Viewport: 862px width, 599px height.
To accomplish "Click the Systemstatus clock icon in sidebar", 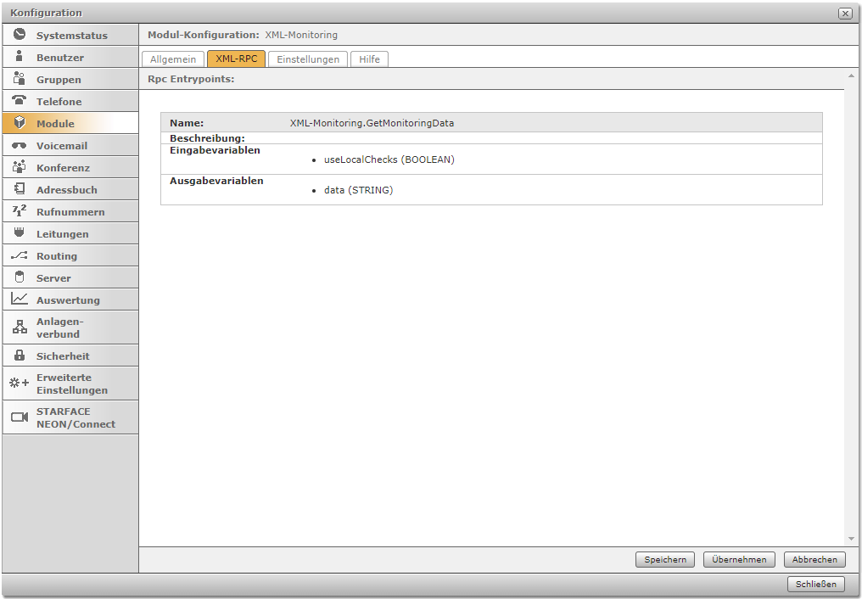I will tap(20, 35).
